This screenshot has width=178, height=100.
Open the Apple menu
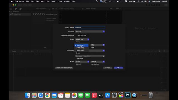tap(12, 1)
